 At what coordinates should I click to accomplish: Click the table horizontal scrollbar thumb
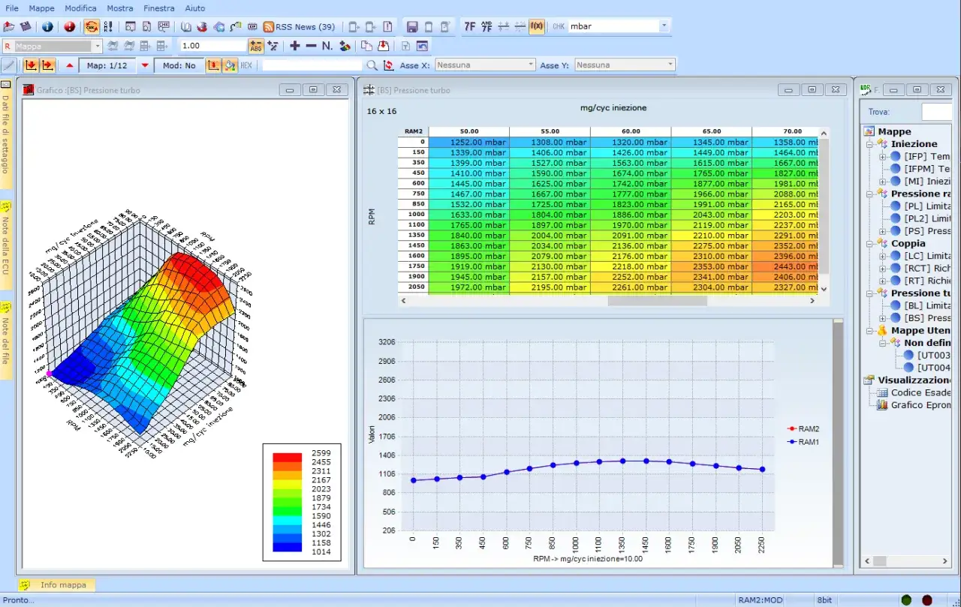pyautogui.click(x=658, y=301)
